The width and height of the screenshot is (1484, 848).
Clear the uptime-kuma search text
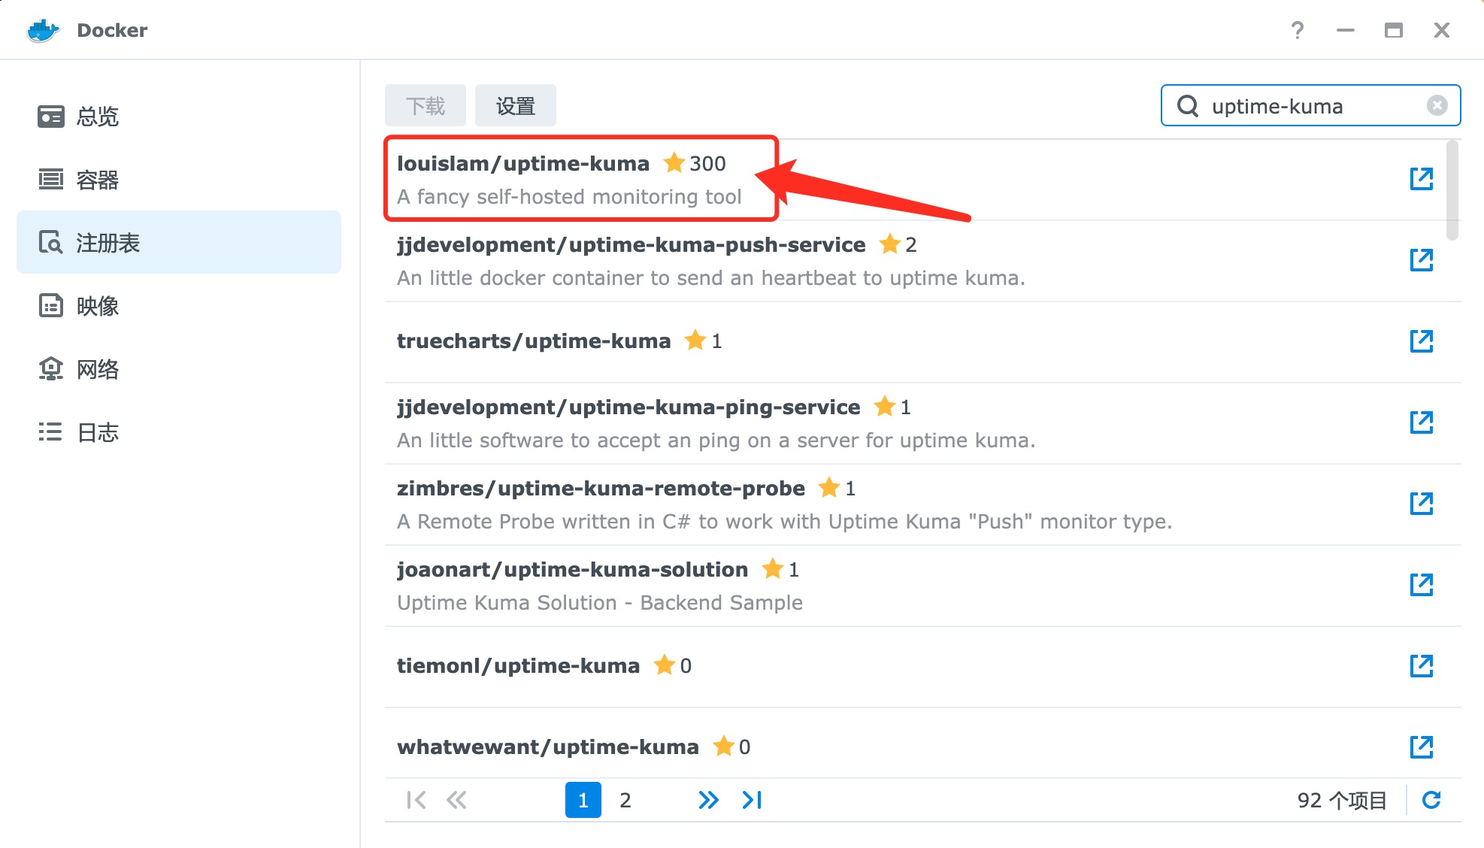(x=1437, y=105)
